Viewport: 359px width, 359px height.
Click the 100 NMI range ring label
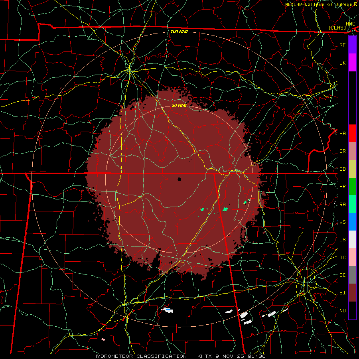(x=179, y=32)
